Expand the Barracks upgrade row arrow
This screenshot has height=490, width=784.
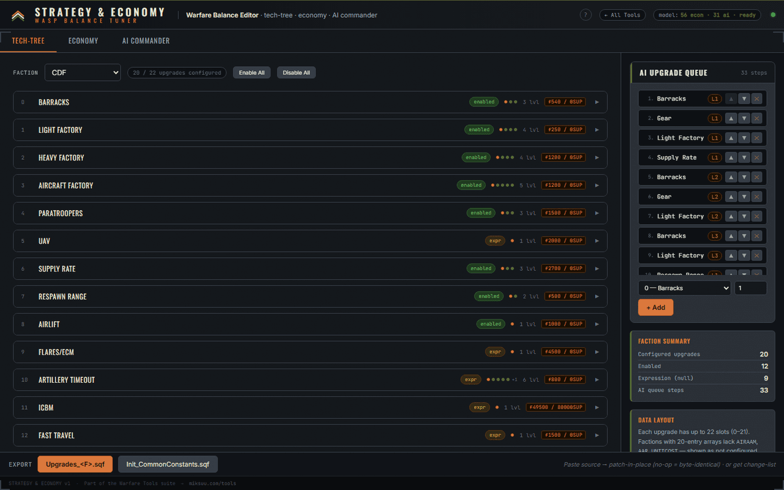point(597,102)
